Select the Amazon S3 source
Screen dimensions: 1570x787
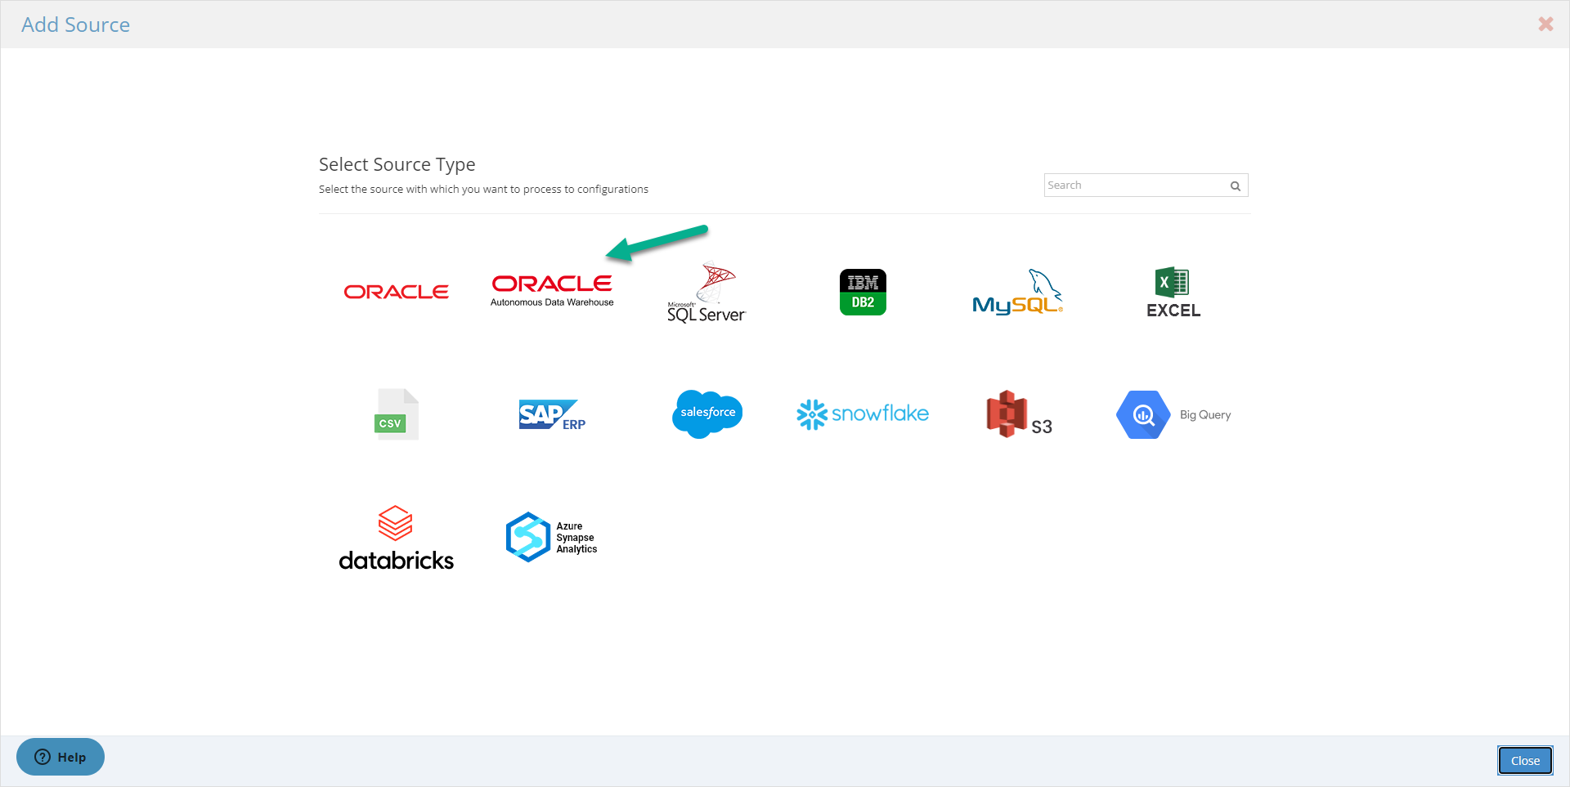[x=1018, y=414]
